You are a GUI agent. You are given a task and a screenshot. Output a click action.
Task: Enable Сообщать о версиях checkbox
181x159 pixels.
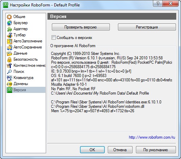point(54,38)
